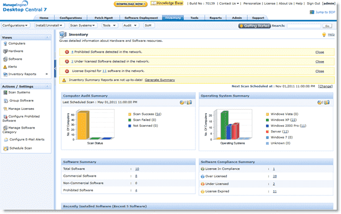Close the Under licensed Software alert
Screen dimensions: 341x214
point(319,62)
